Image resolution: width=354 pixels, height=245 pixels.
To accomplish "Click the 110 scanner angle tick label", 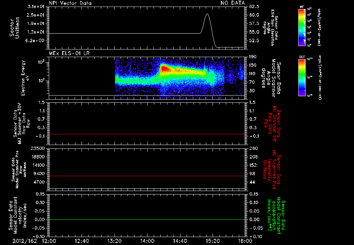I will point(253,74).
